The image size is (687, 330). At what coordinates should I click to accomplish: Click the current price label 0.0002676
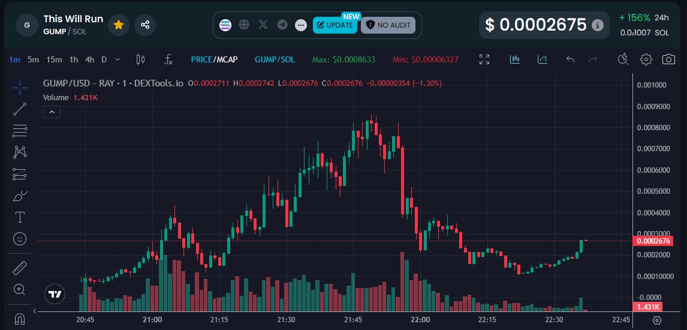653,241
